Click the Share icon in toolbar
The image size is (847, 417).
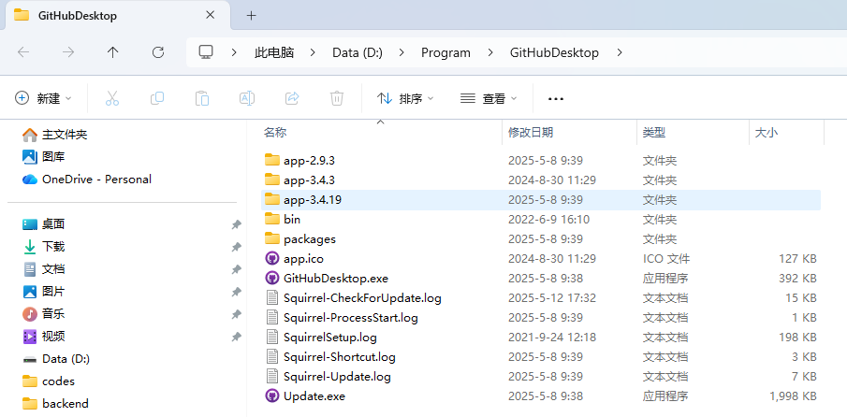click(291, 98)
